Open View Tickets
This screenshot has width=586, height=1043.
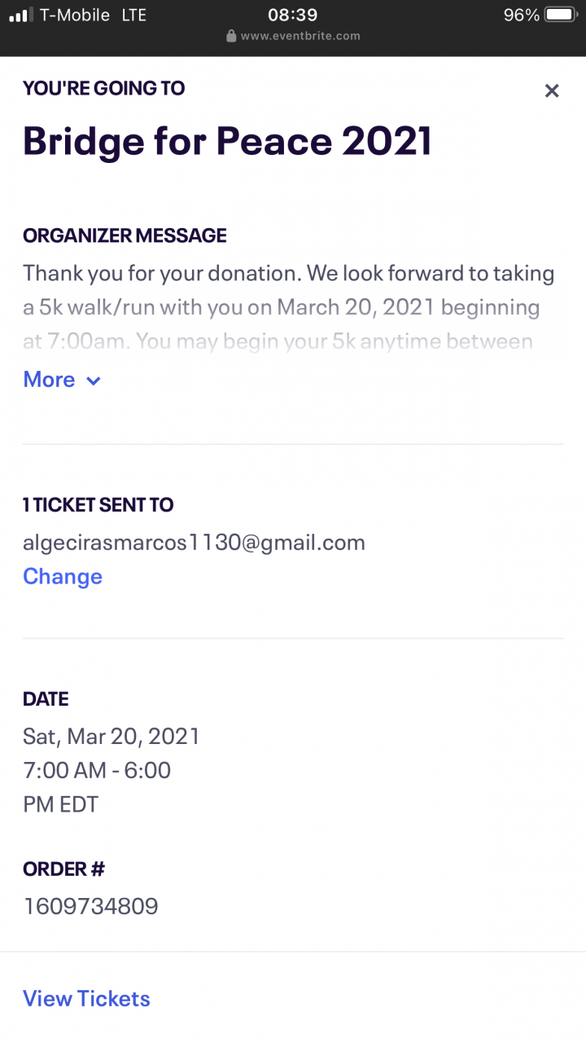86,998
